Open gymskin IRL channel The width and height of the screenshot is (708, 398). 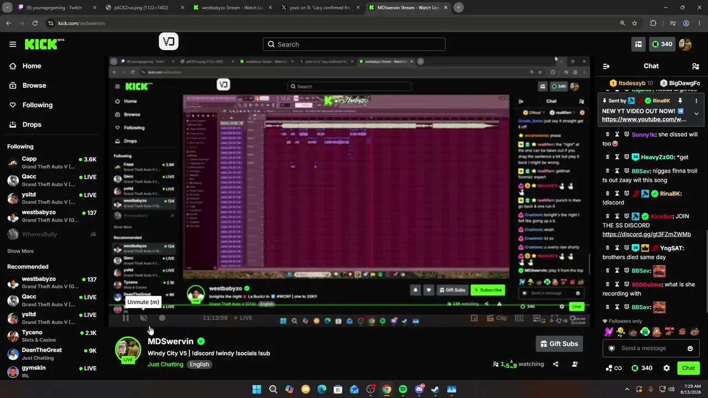point(53,371)
